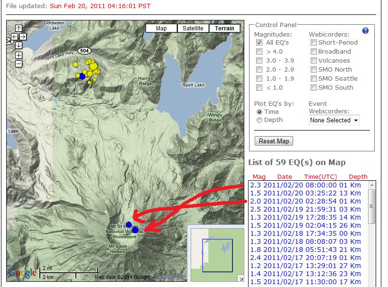Collapse the overview mini-map with the arrow
The image size is (388, 287).
tap(240, 278)
